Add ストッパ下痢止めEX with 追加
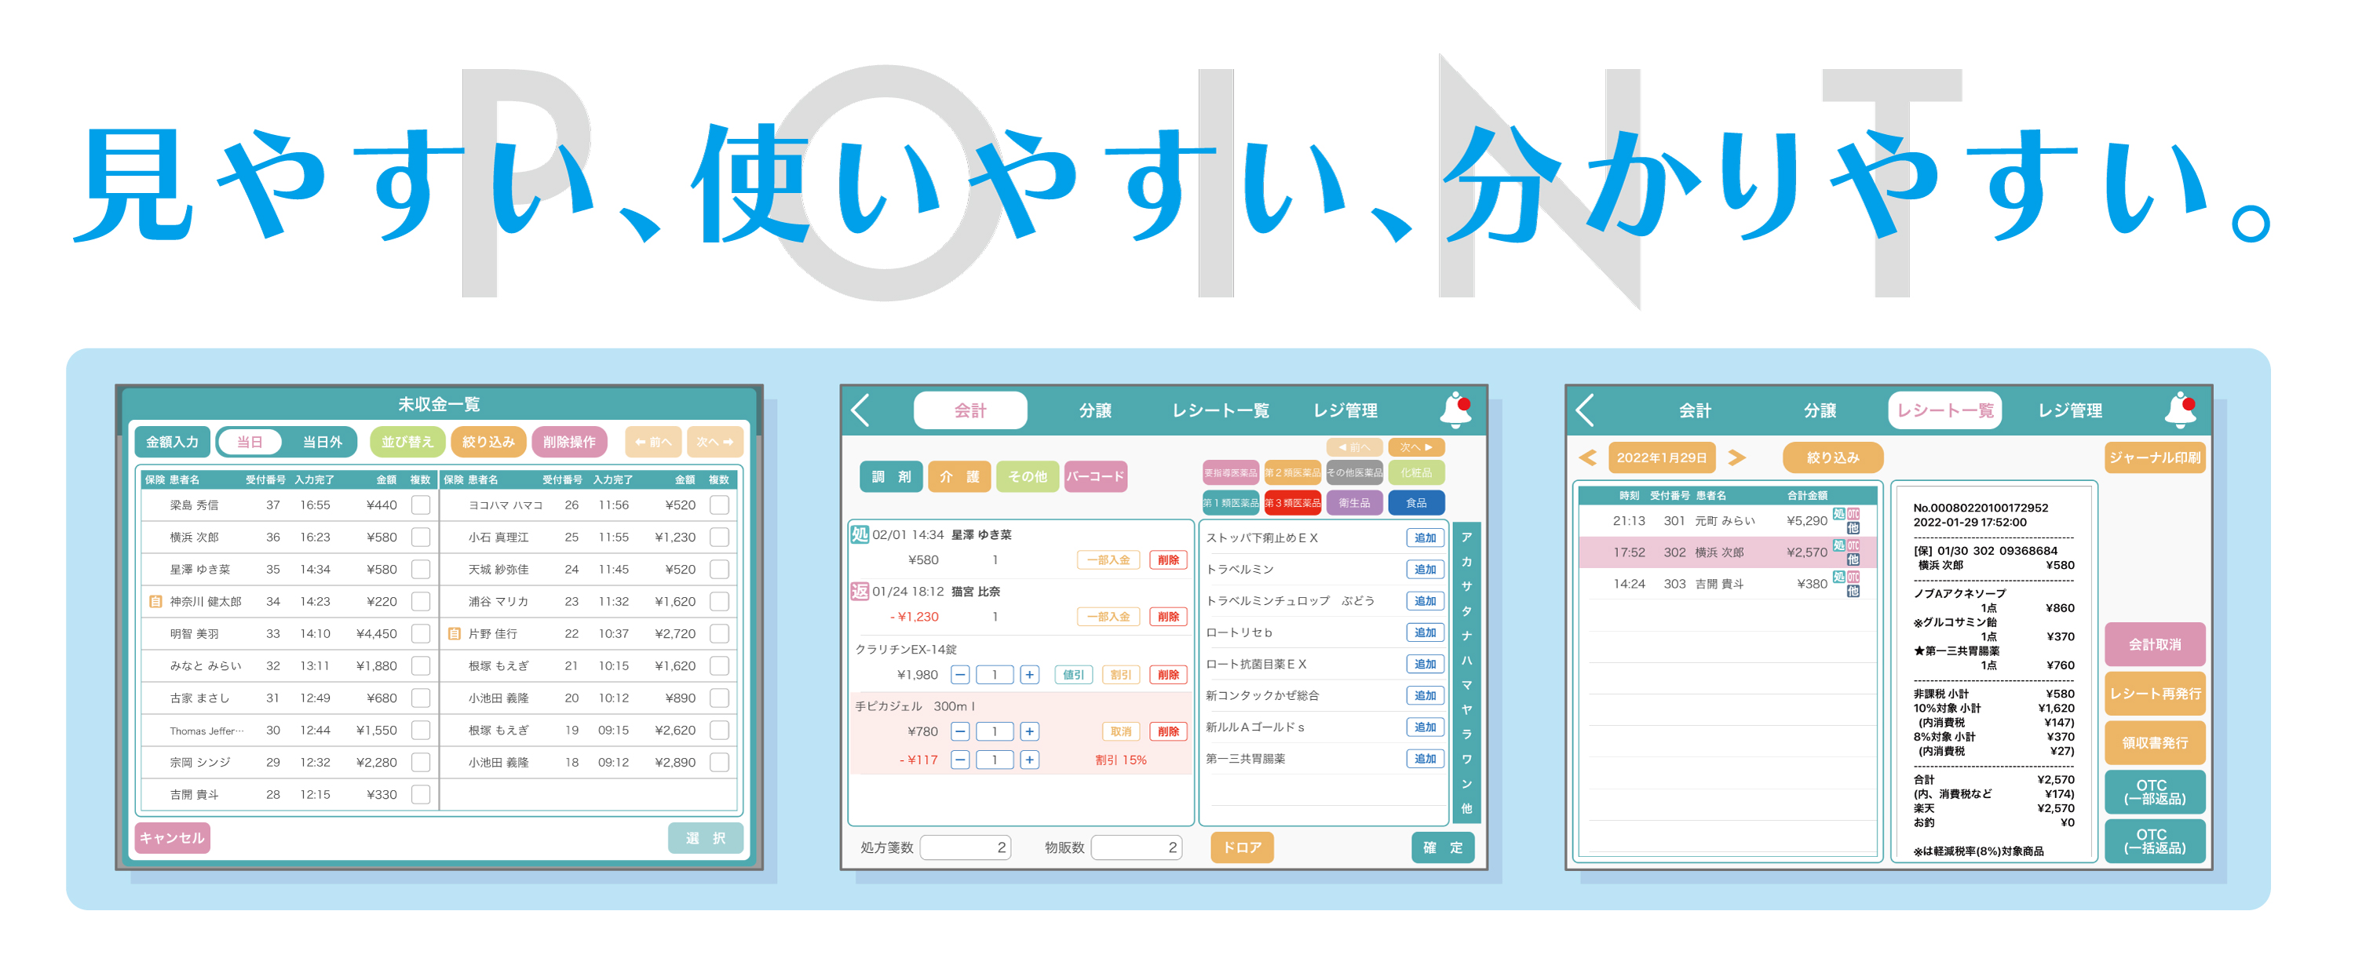 [1424, 538]
